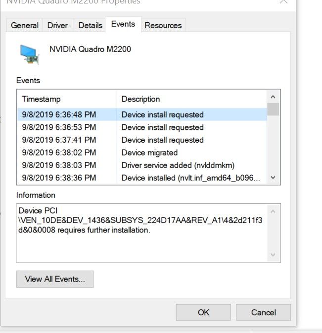Select the Events tab
Screen dimensions: 322x333
123,24
